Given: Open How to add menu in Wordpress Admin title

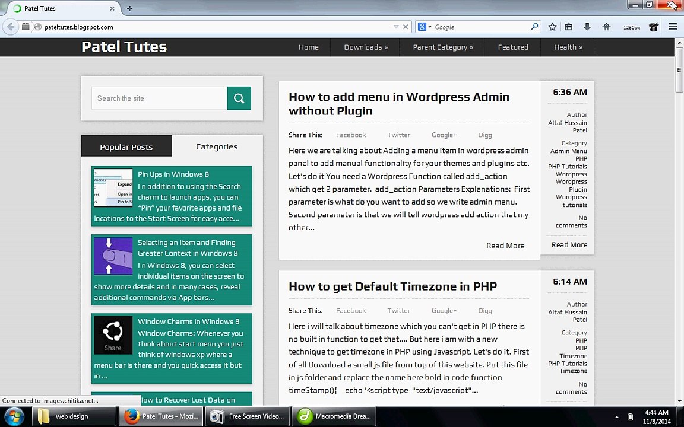Looking at the screenshot, I should [399, 104].
